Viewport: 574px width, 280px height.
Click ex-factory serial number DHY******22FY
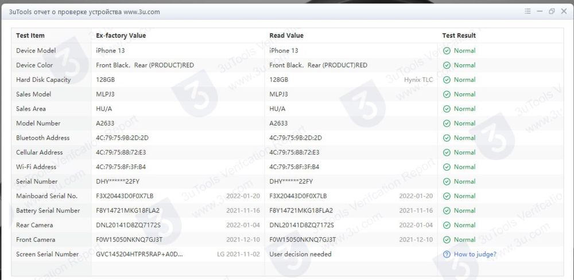pyautogui.click(x=118, y=182)
